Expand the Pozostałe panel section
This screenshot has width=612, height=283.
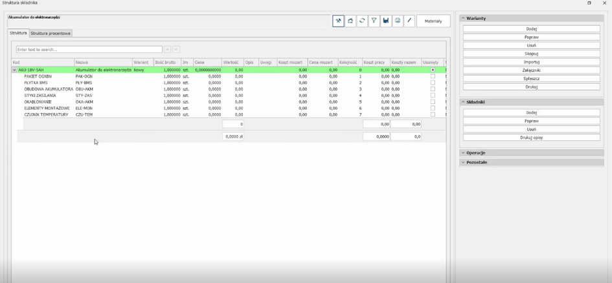click(477, 162)
